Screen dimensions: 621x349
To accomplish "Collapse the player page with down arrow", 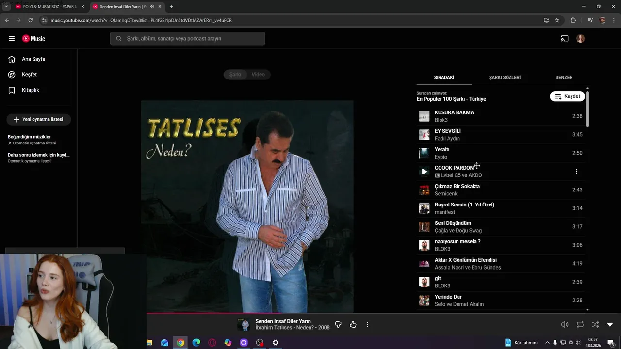I will 610,324.
